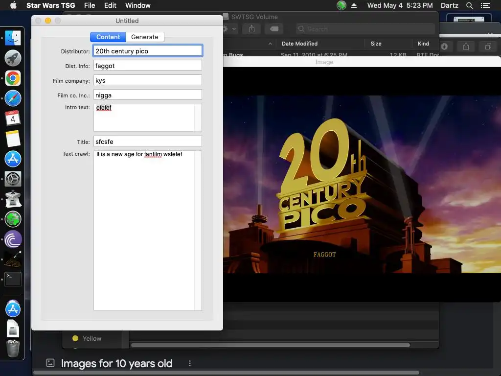501x376 pixels.
Task: Click the image icon beside 'Images for 10 years old'
Action: click(x=50, y=363)
